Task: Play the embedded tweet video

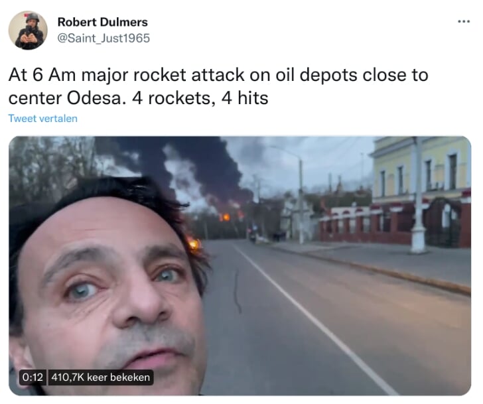Action: click(x=240, y=266)
